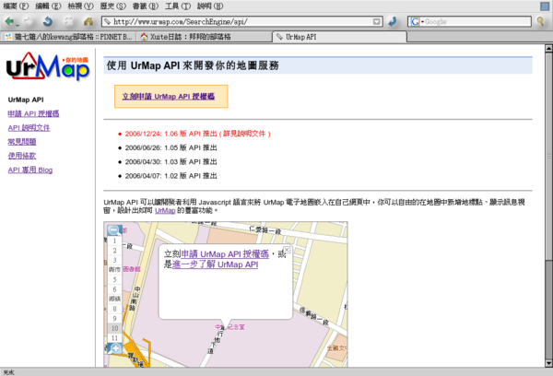Open 常見問題 sidebar link
Screen dimensions: 553x376
click(22, 142)
